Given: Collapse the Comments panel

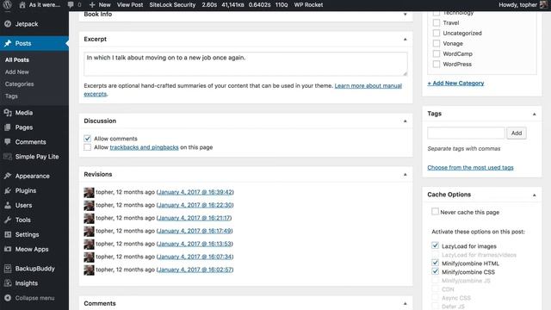Looking at the screenshot, I should (x=405, y=304).
